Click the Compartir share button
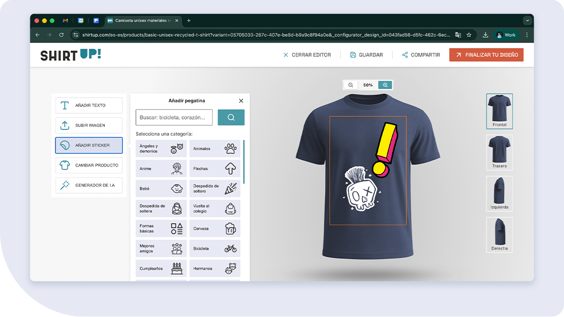The width and height of the screenshot is (564, 317). coord(421,55)
